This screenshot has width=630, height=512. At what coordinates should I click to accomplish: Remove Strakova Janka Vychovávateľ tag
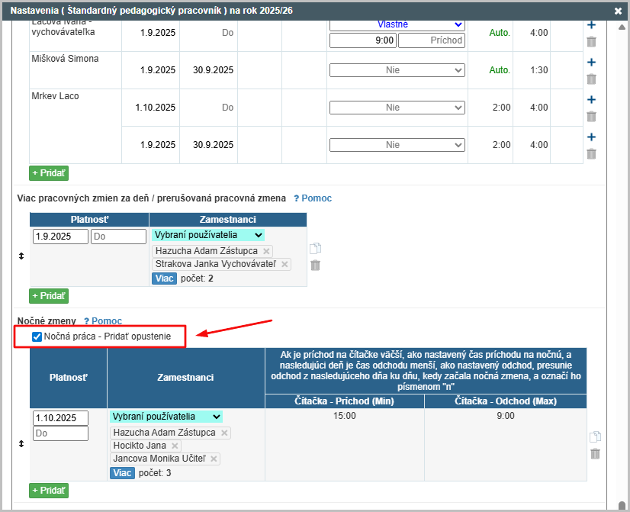tap(284, 264)
